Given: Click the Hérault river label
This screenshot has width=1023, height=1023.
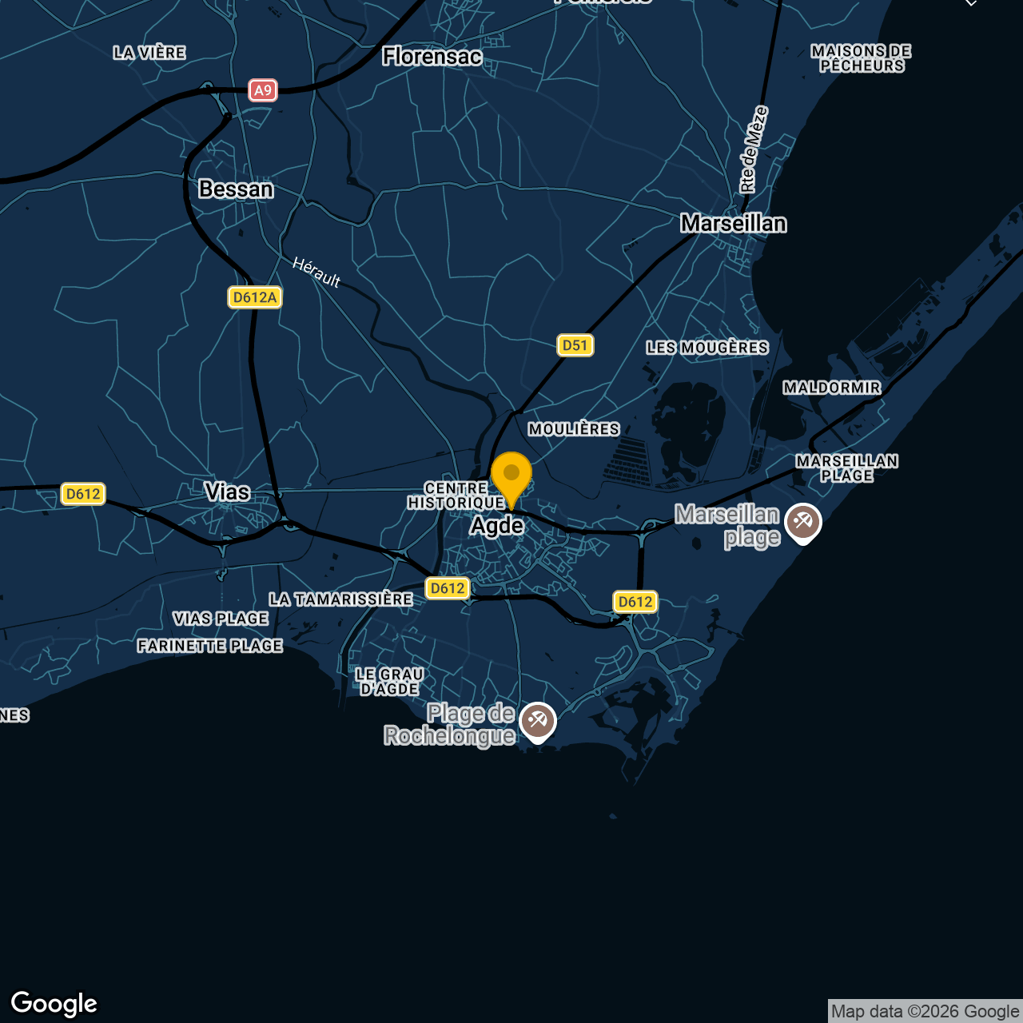Looking at the screenshot, I should 316,270.
